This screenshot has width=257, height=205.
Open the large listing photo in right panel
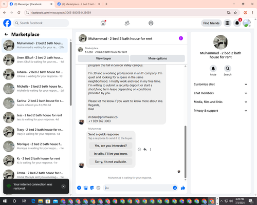(221, 42)
